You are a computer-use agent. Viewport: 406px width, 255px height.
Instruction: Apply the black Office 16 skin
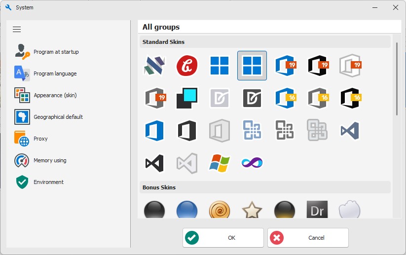(350, 98)
